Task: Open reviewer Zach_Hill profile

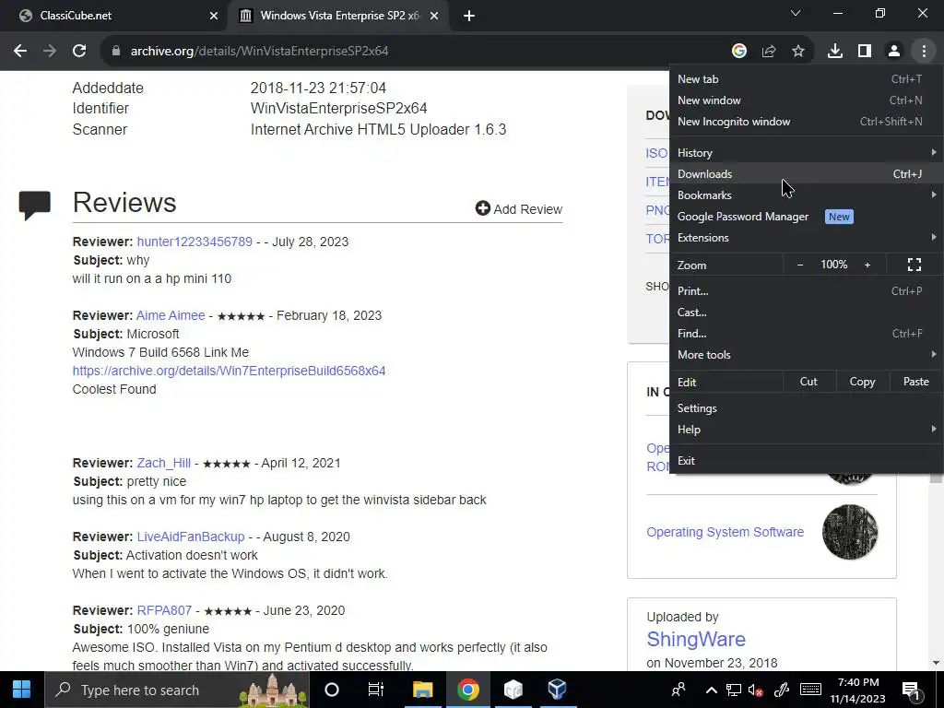Action: pyautogui.click(x=164, y=463)
